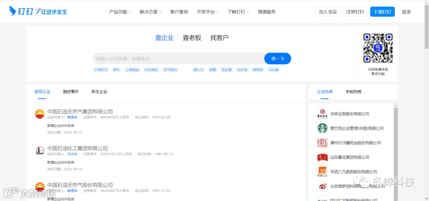This screenshot has height=201, width=429.
Task: Open the 中国石油化工集团有限公司 Sinopec logo
Action: pos(40,151)
